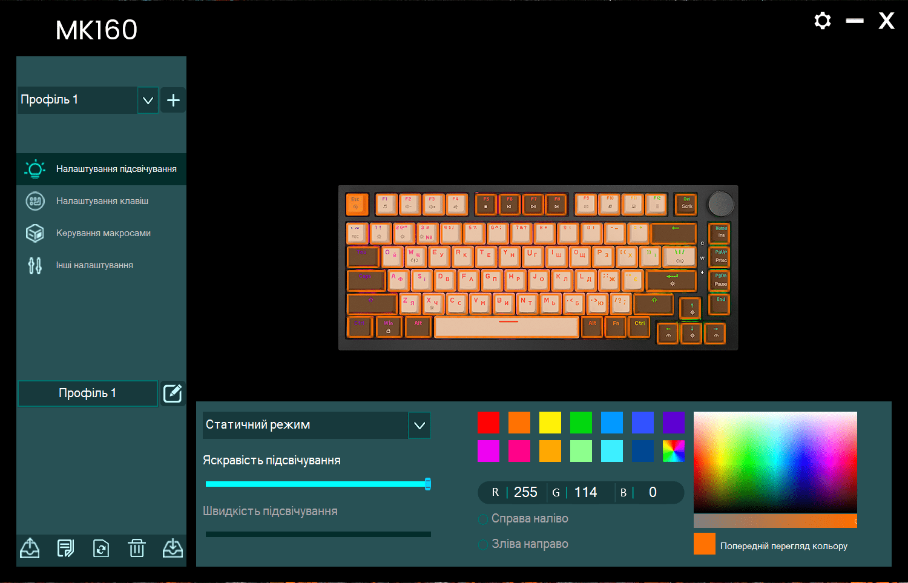Open "Інші налаштування" section
Viewport: 908px width, 583px height.
[x=94, y=265]
